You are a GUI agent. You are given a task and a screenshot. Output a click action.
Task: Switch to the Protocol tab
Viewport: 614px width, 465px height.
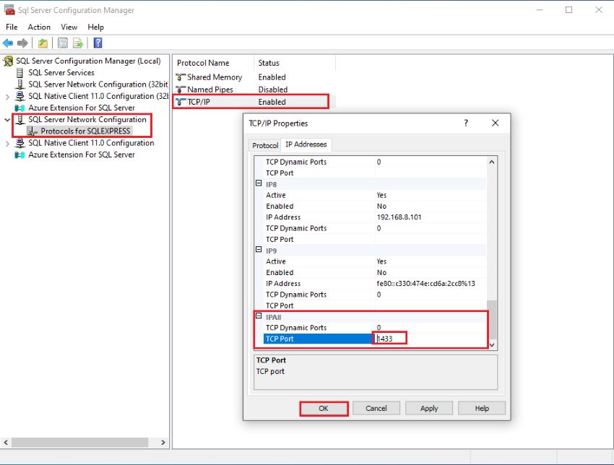pyautogui.click(x=264, y=145)
